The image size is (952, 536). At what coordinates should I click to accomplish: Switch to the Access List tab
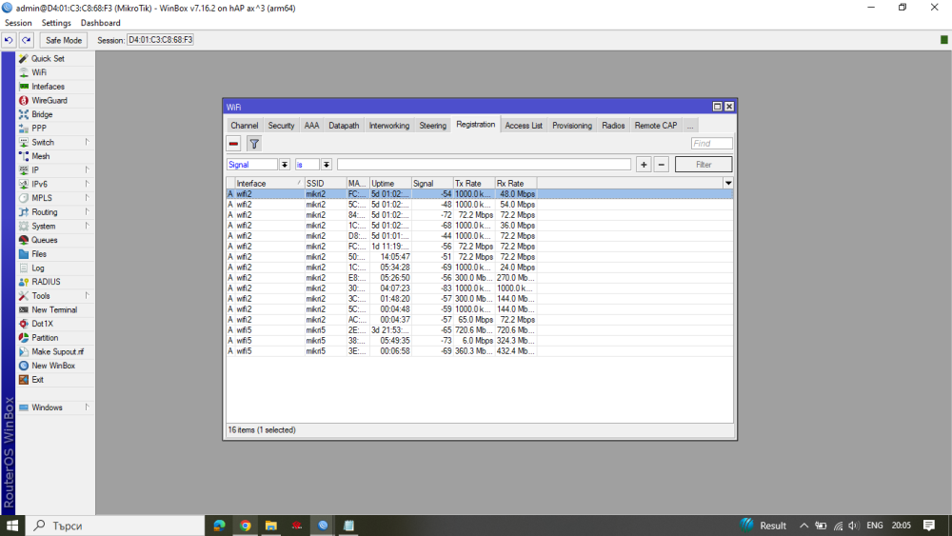(524, 126)
